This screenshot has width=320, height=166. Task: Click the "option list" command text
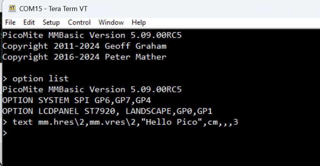40,79
